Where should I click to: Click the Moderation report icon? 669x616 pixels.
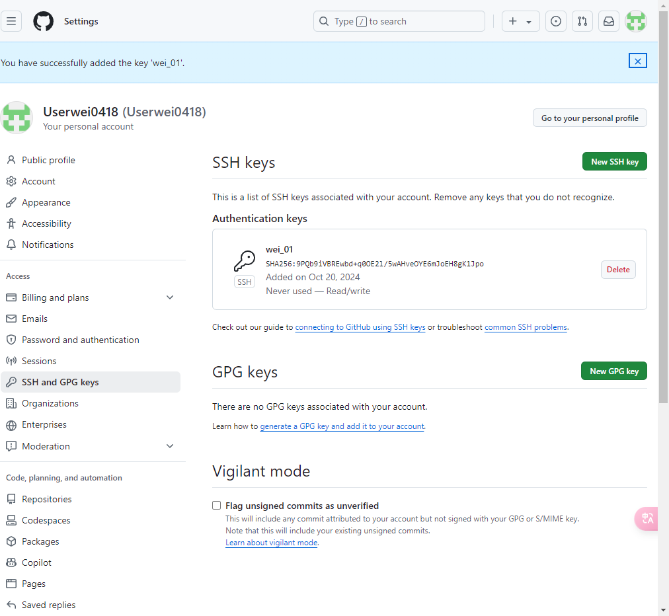click(x=11, y=446)
